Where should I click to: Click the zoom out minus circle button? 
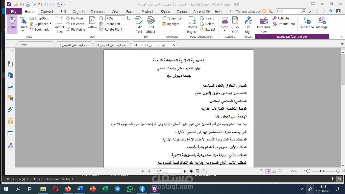pyautogui.click(x=308, y=171)
